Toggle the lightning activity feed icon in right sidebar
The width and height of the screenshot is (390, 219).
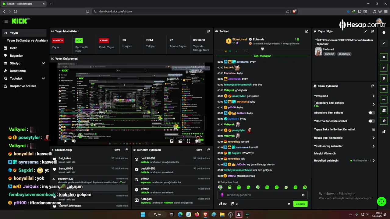pos(384,68)
